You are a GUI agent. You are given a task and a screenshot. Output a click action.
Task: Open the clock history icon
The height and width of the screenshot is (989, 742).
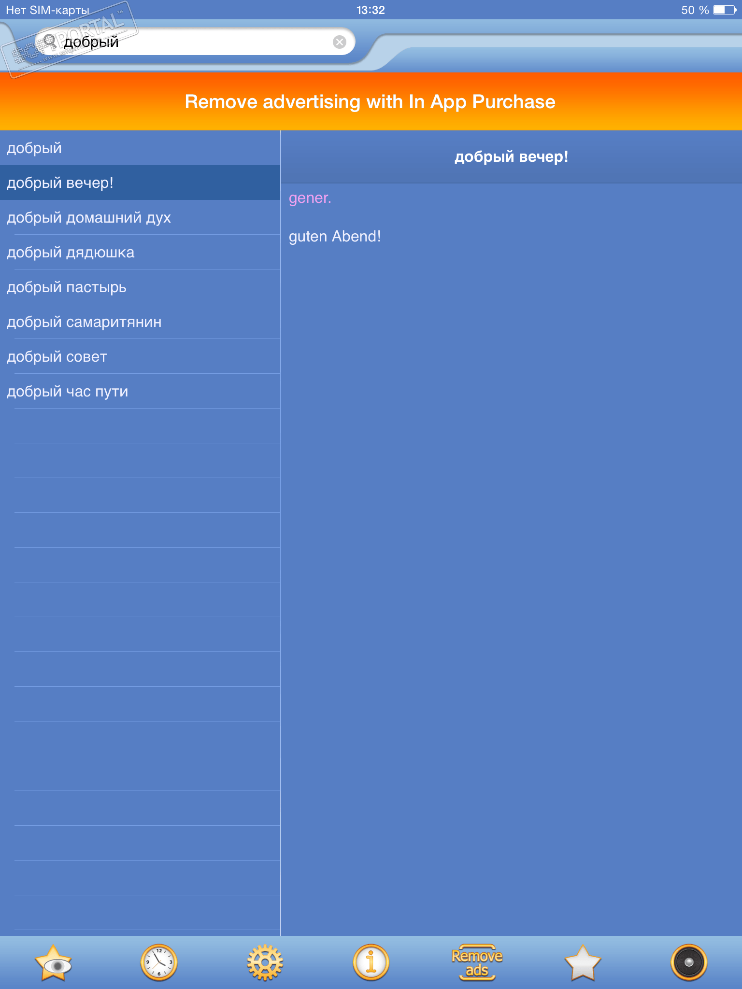coord(159,962)
